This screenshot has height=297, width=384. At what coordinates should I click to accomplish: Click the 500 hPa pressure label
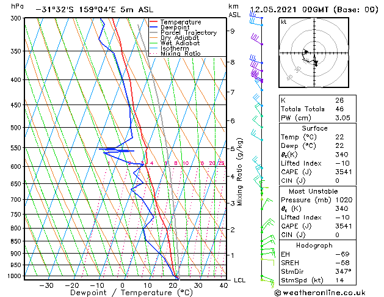(x=17, y=128)
